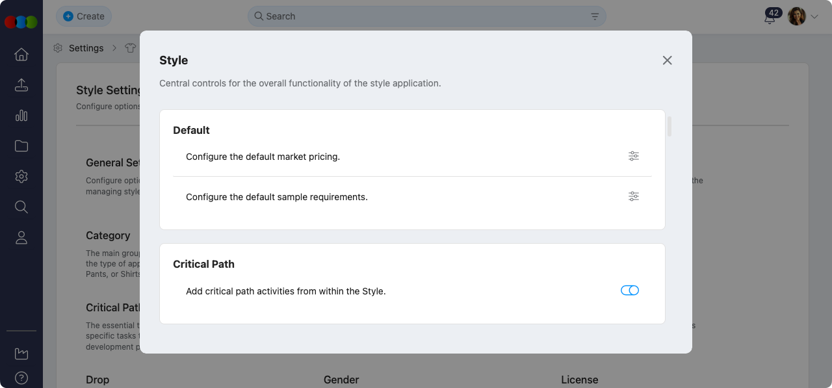Click the area chart icon near sidebar bottom
Screen dimensions: 832x388
[x=21, y=354]
